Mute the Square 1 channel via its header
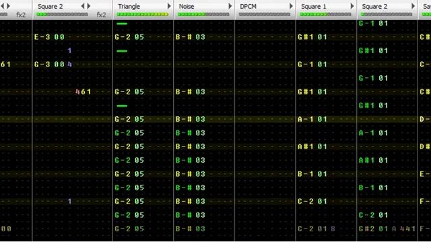 (x=313, y=6)
